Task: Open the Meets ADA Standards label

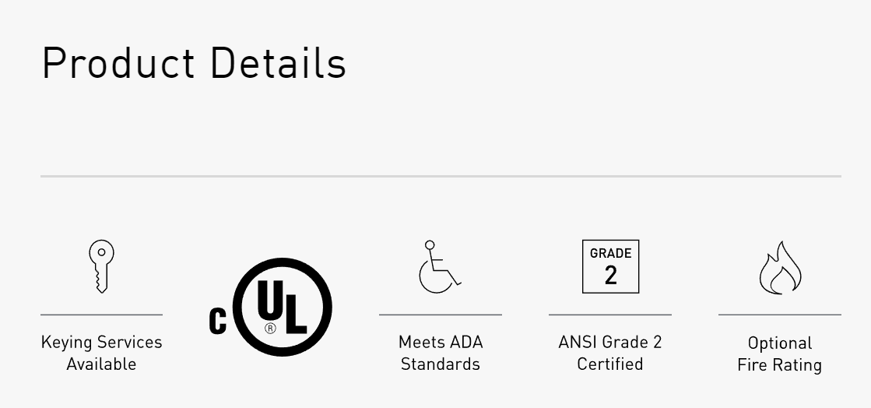Action: pos(441,353)
